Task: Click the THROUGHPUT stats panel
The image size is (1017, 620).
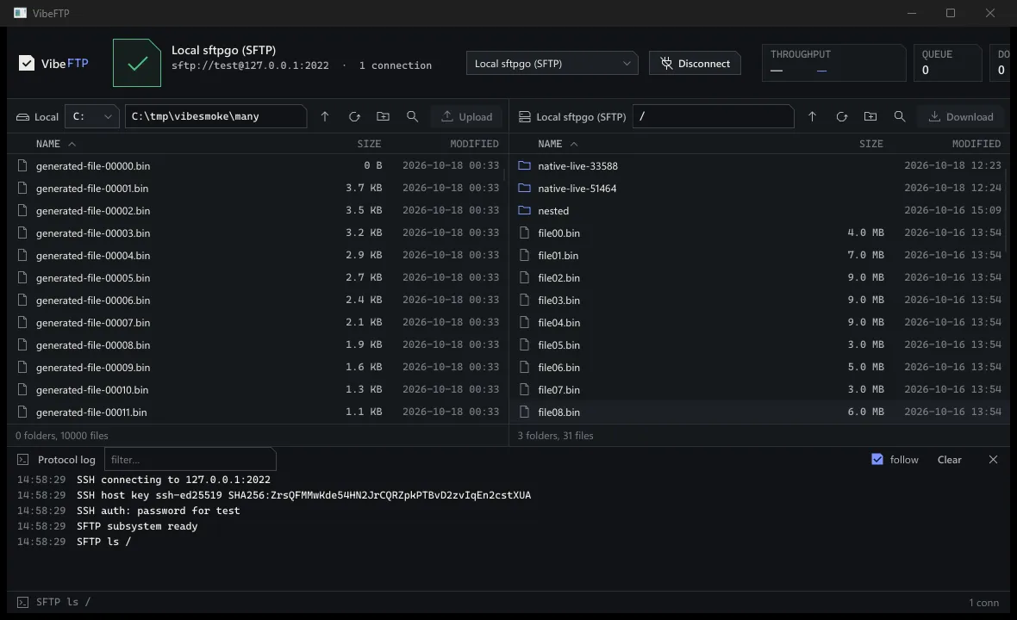Action: 833,63
